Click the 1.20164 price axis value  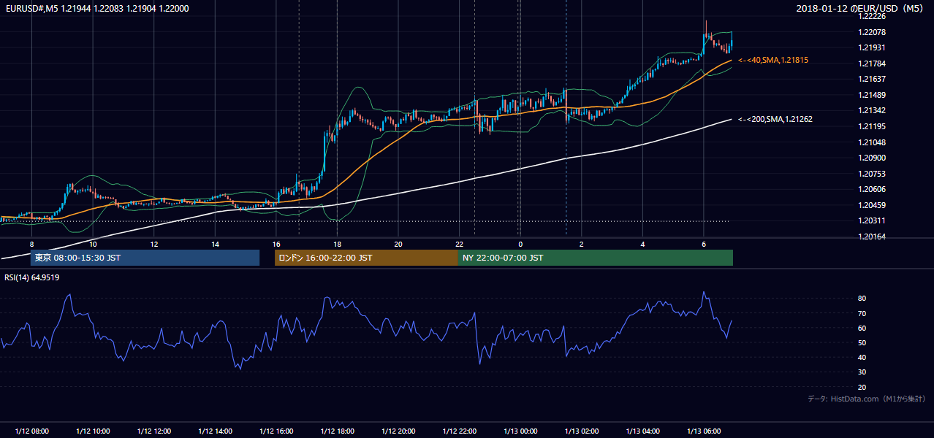[872, 237]
